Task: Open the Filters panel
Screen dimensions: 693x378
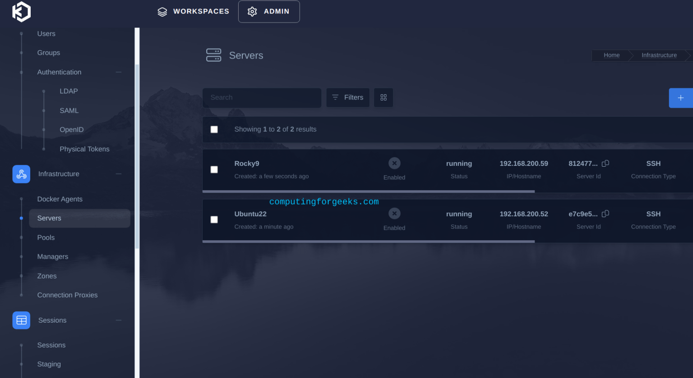Action: point(347,97)
